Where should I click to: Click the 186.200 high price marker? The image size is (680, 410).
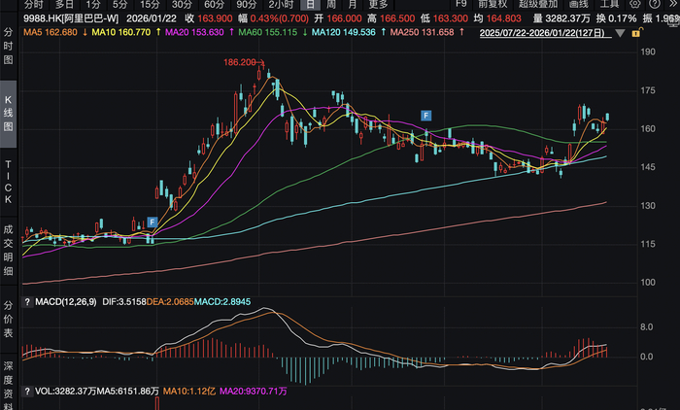pyautogui.click(x=240, y=62)
